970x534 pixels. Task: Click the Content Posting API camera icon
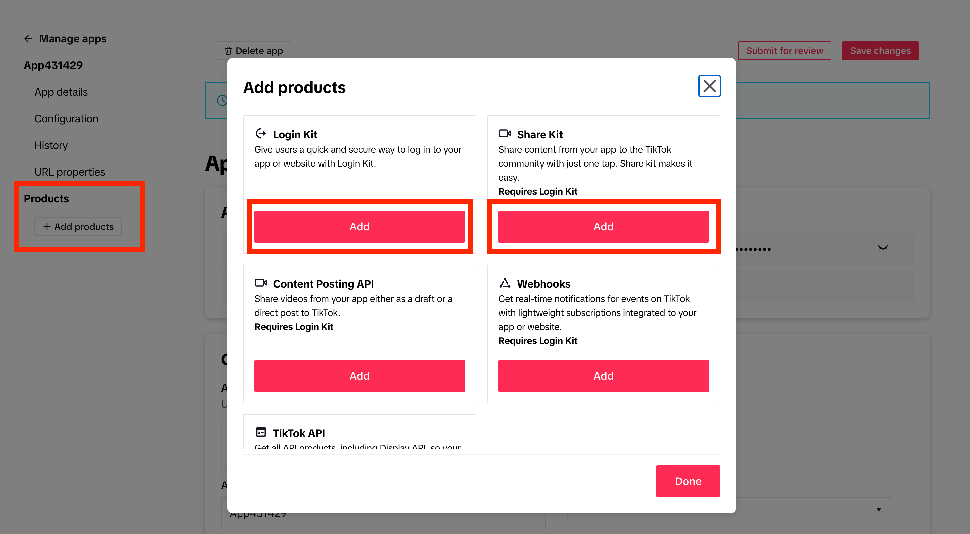[x=261, y=283]
